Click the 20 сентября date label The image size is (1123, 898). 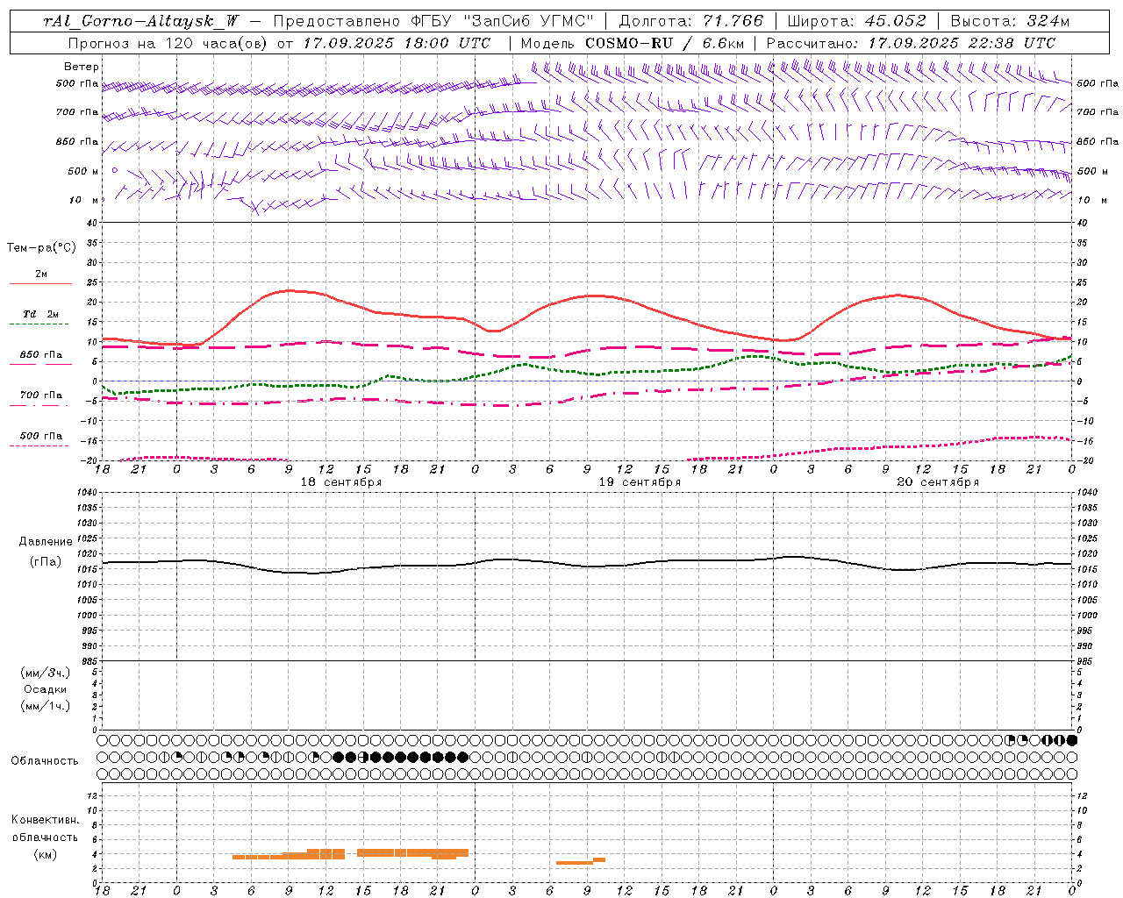(938, 482)
